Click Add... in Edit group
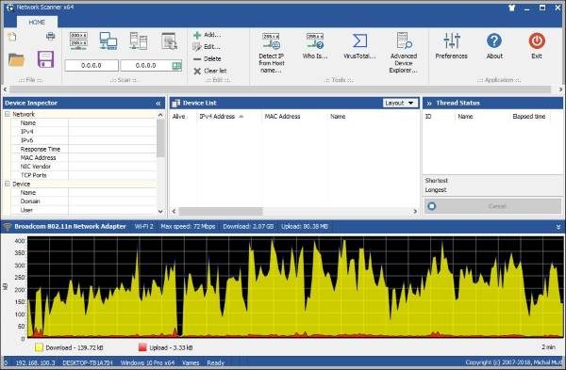Image resolution: width=566 pixels, height=370 pixels. (207, 35)
